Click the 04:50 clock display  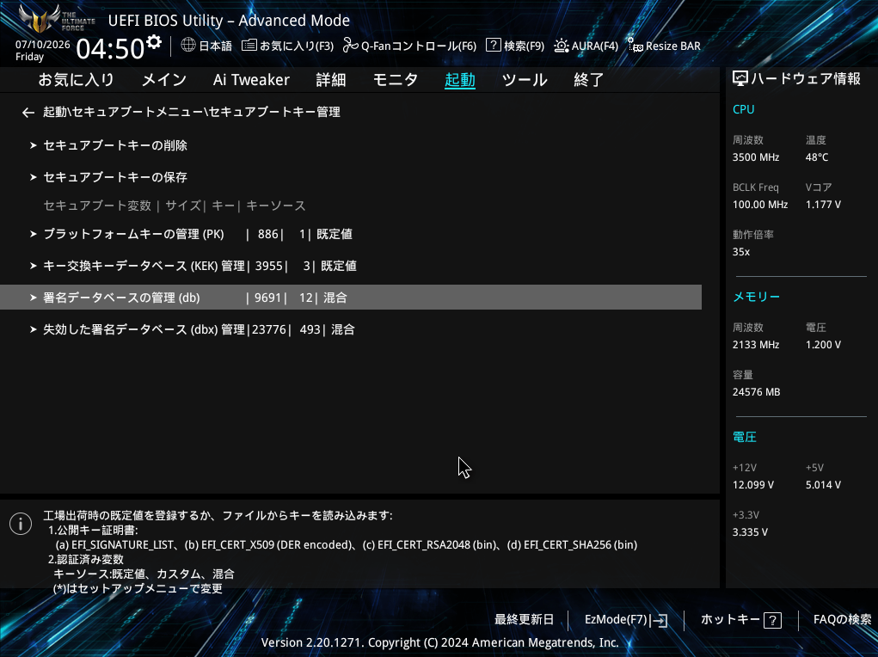tap(110, 49)
